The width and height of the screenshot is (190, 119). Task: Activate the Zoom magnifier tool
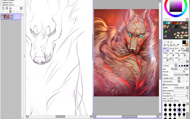pos(168,45)
